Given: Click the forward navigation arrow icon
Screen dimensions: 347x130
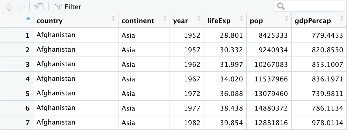Looking at the screenshot, I should 20,7.
